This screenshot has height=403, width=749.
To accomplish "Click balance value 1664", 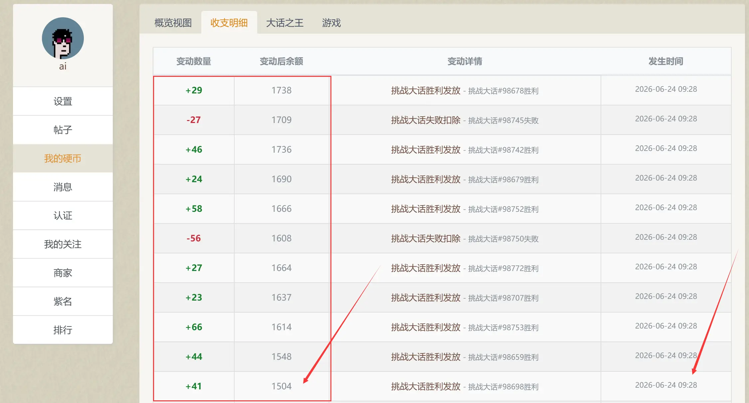I will 281,268.
